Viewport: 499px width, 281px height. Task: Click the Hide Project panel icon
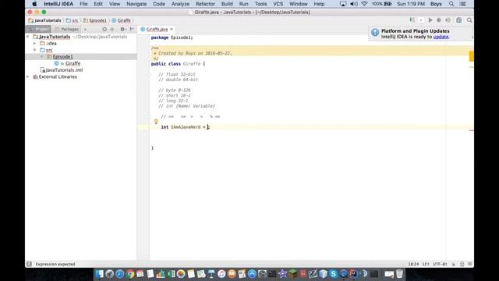click(x=132, y=29)
